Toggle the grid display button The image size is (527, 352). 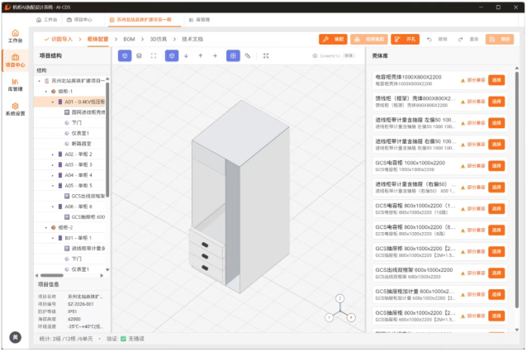[233, 56]
